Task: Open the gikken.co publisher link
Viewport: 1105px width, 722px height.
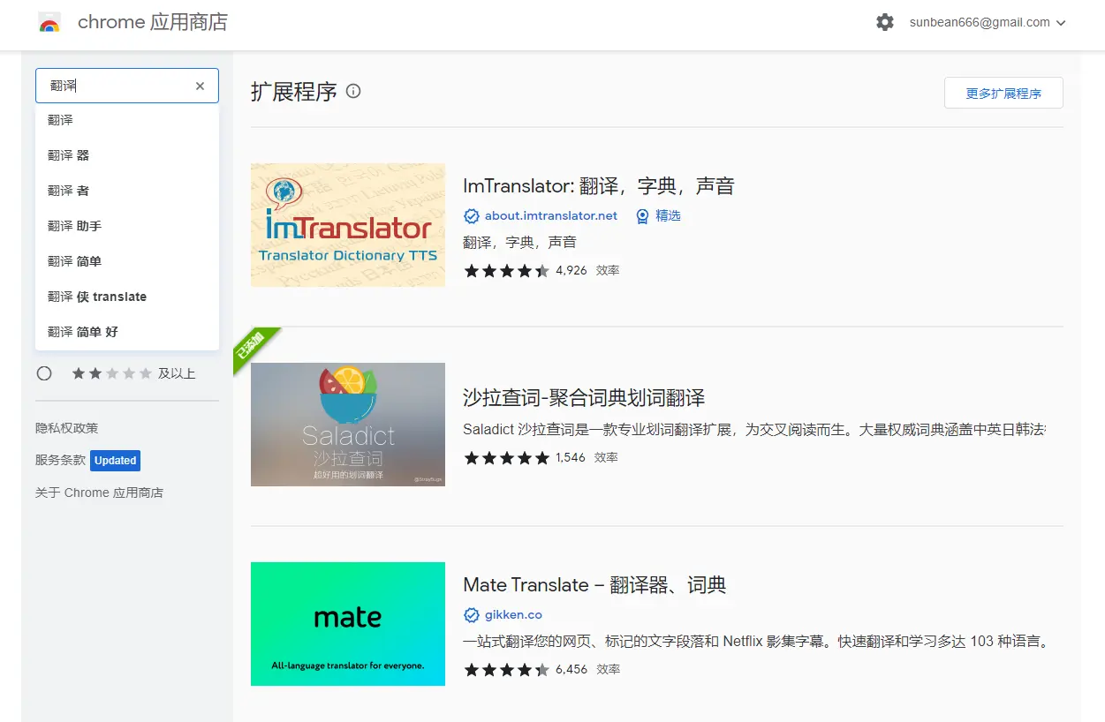Action: (x=513, y=615)
